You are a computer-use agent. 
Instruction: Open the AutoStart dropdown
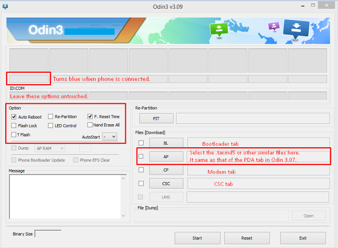coord(110,137)
